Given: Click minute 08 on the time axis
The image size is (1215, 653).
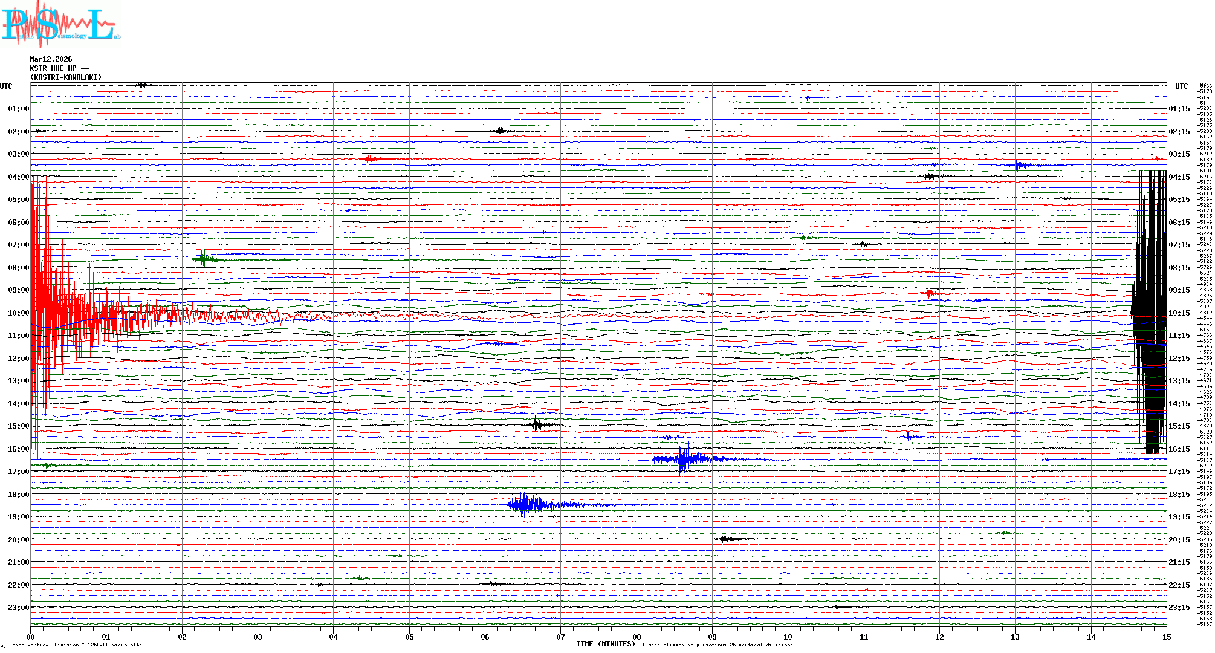Looking at the screenshot, I should click(x=637, y=637).
